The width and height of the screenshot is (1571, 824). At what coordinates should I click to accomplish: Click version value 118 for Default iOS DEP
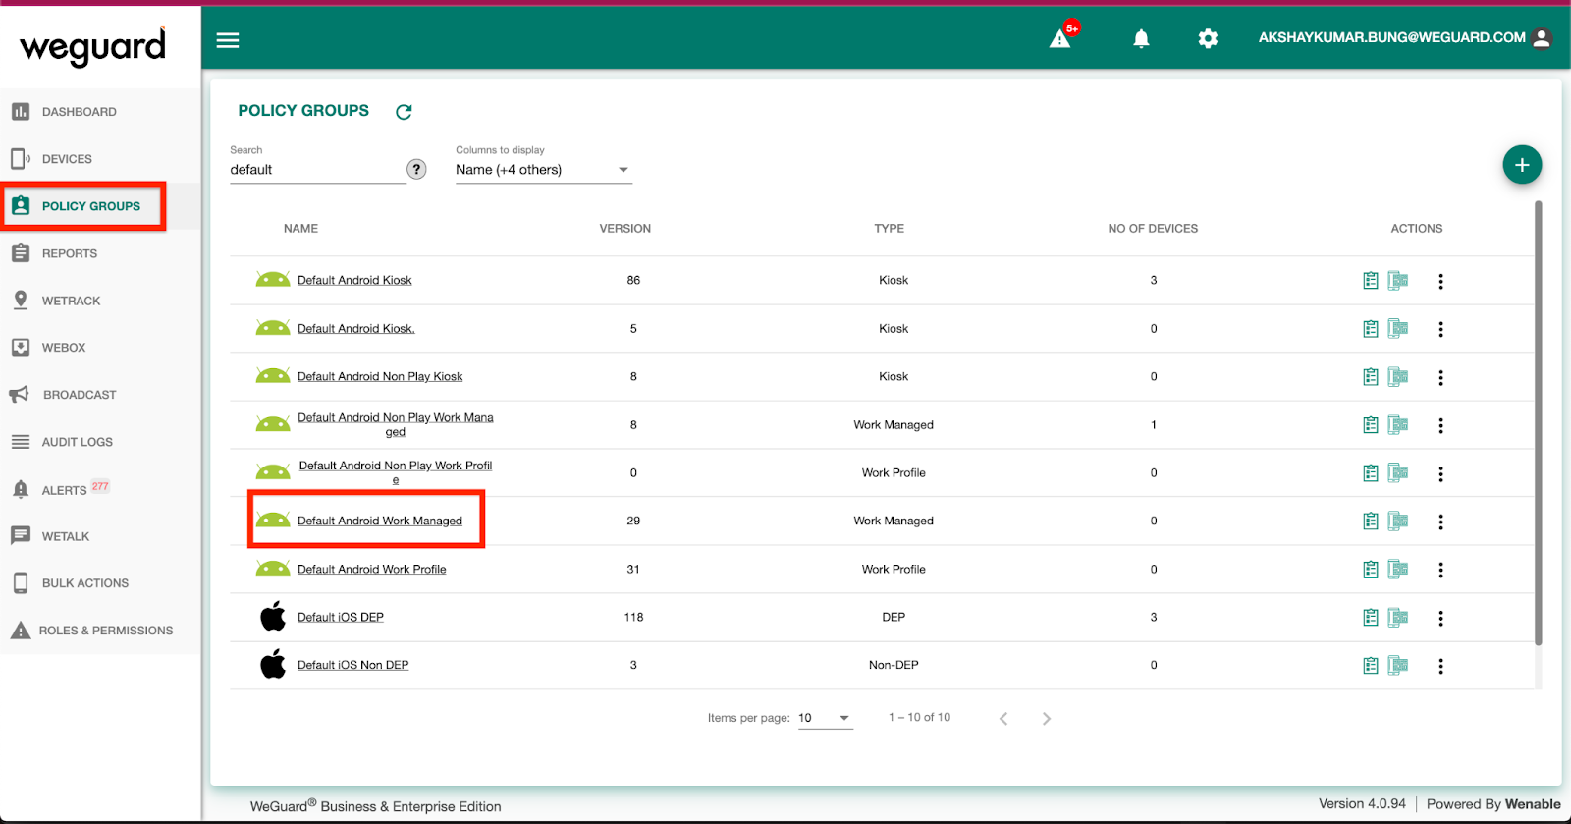click(633, 617)
